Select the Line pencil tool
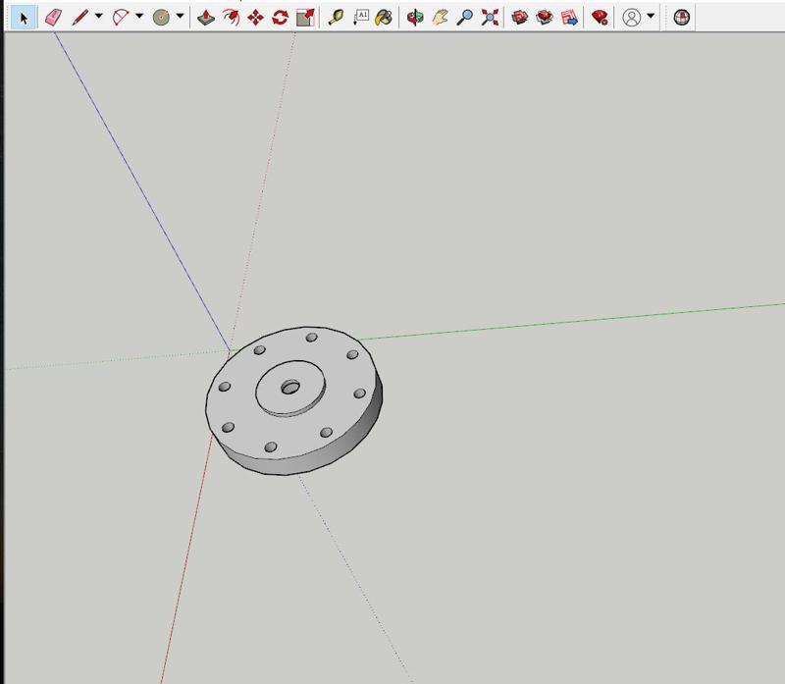The image size is (785, 684). point(80,18)
